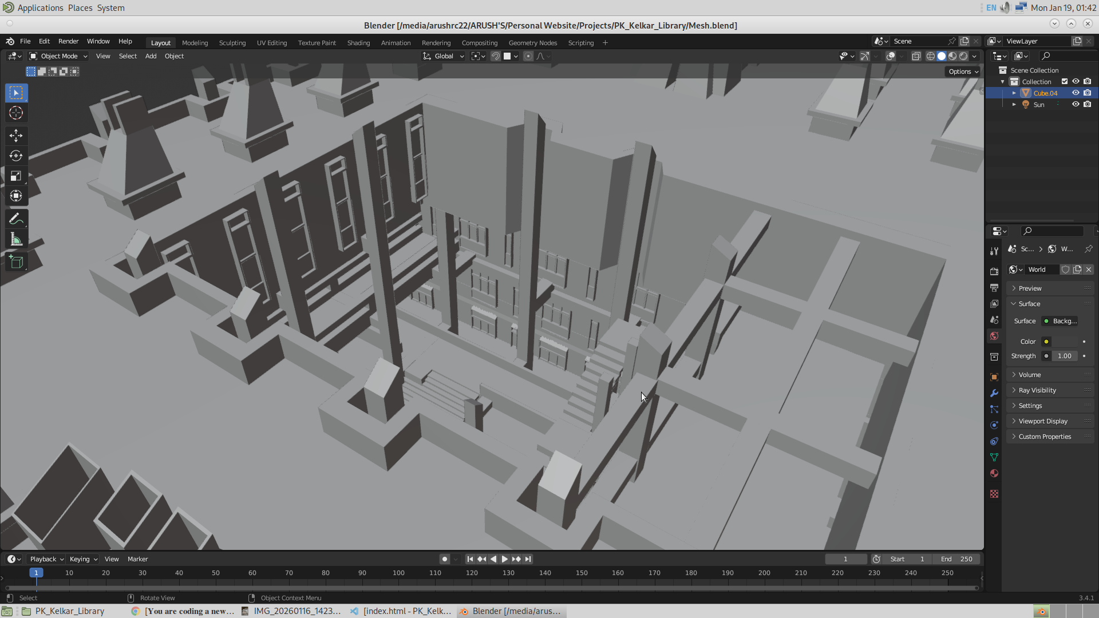Image resolution: width=1099 pixels, height=618 pixels.
Task: Select the Scale tool
Action: (x=16, y=176)
